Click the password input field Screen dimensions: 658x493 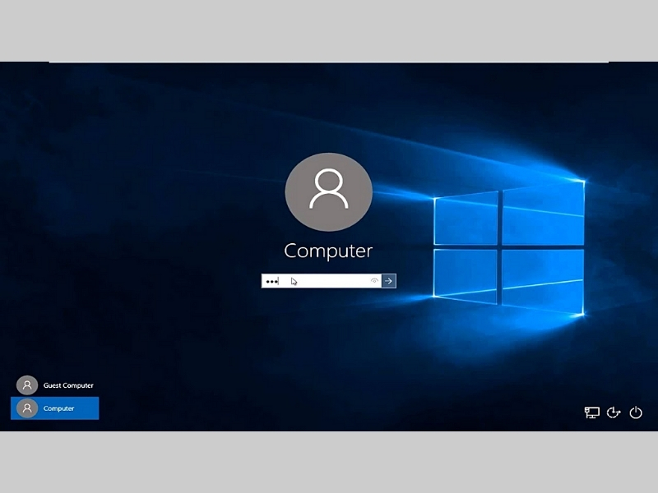[321, 281]
